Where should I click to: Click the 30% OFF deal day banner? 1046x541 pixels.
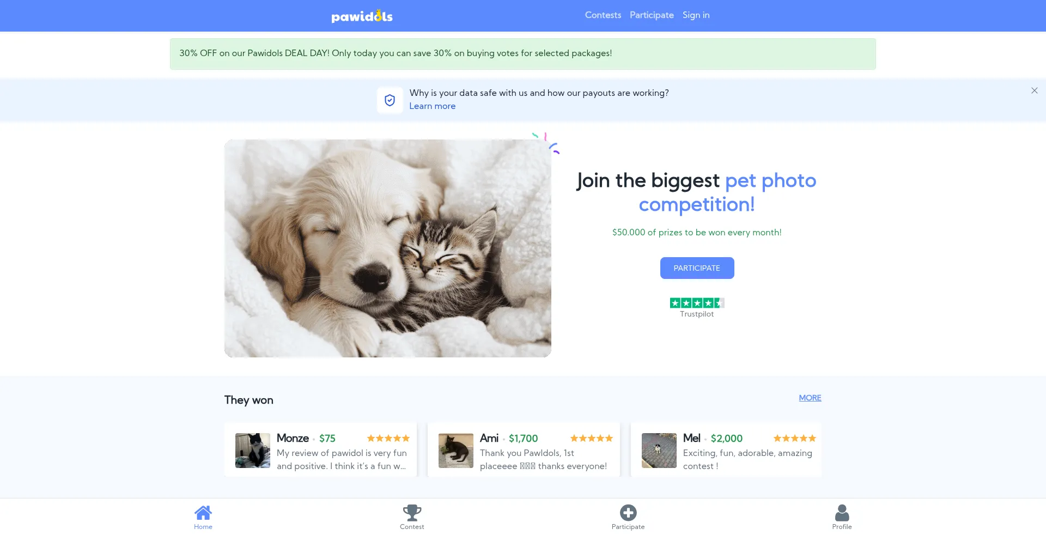click(x=523, y=53)
